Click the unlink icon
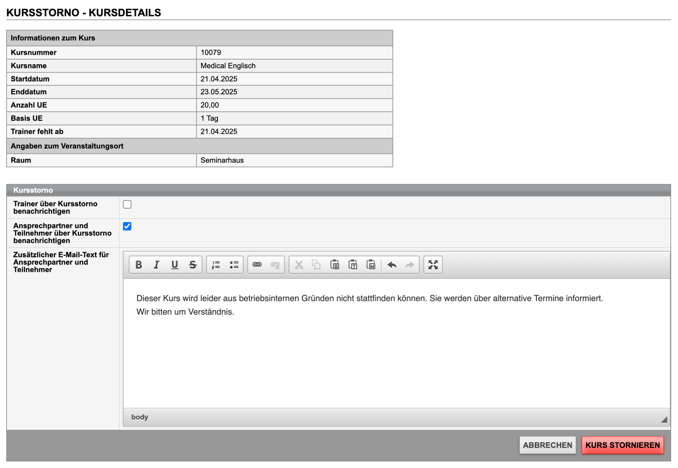Viewport: 678px width, 468px height. 275,265
